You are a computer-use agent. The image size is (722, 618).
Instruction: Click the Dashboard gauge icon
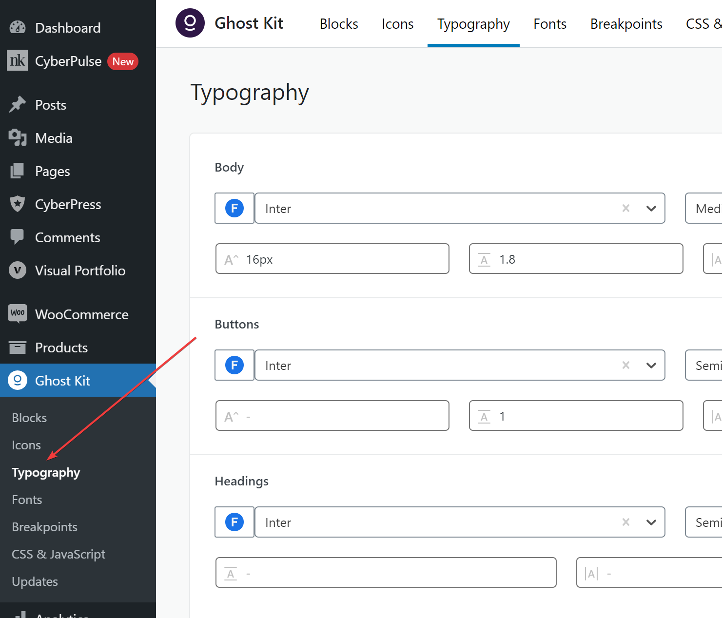click(x=18, y=27)
